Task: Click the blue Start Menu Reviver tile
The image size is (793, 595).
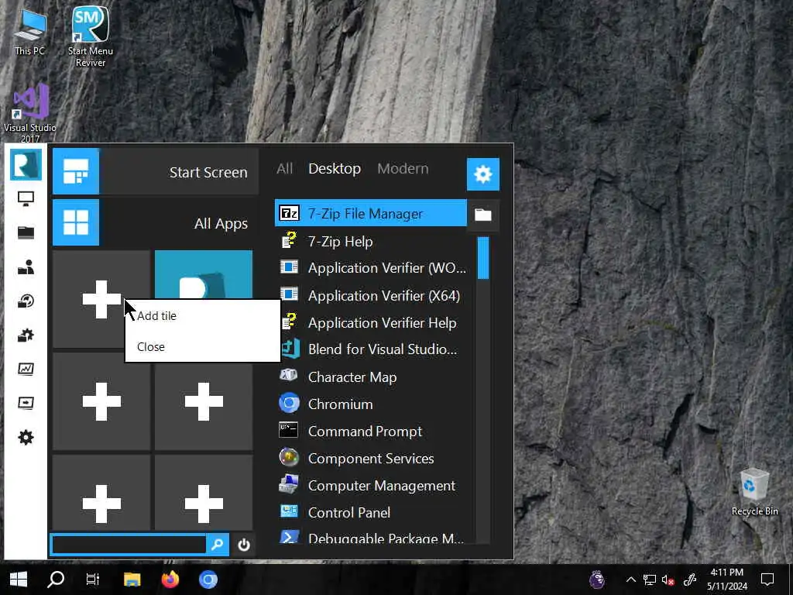Action: pyautogui.click(x=204, y=274)
